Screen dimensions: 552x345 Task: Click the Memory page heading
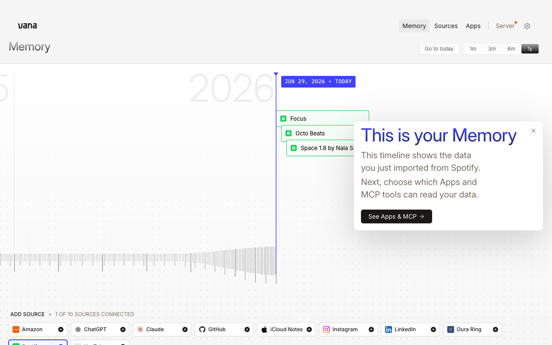pyautogui.click(x=30, y=47)
